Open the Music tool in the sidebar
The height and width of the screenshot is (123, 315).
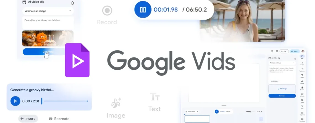[x=302, y=76]
